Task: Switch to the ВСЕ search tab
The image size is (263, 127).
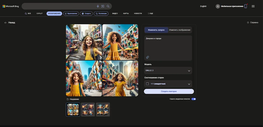Action: [x=28, y=14]
